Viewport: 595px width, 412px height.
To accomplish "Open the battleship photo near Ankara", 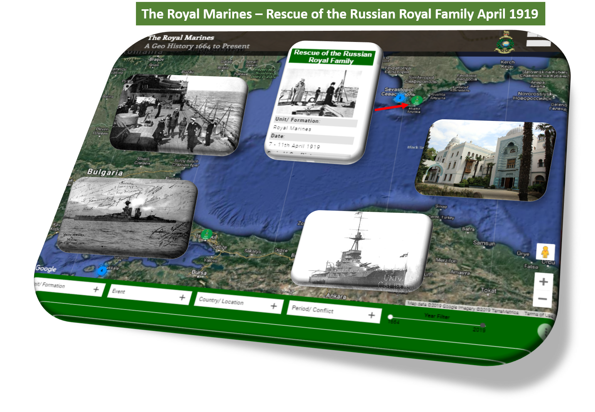I will (x=362, y=251).
